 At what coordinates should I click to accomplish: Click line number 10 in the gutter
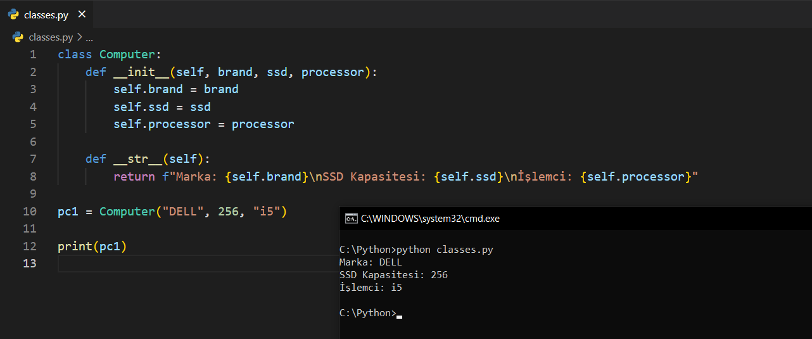30,212
